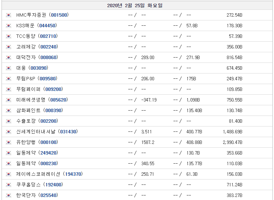Select market cap value 2,990.47B
This screenshot has width=274, height=200.
pyautogui.click(x=233, y=142)
